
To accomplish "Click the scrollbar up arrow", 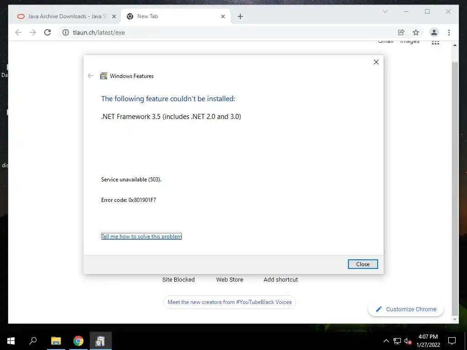I will pos(455,45).
